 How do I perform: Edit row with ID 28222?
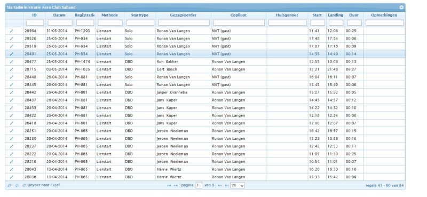tap(11, 154)
